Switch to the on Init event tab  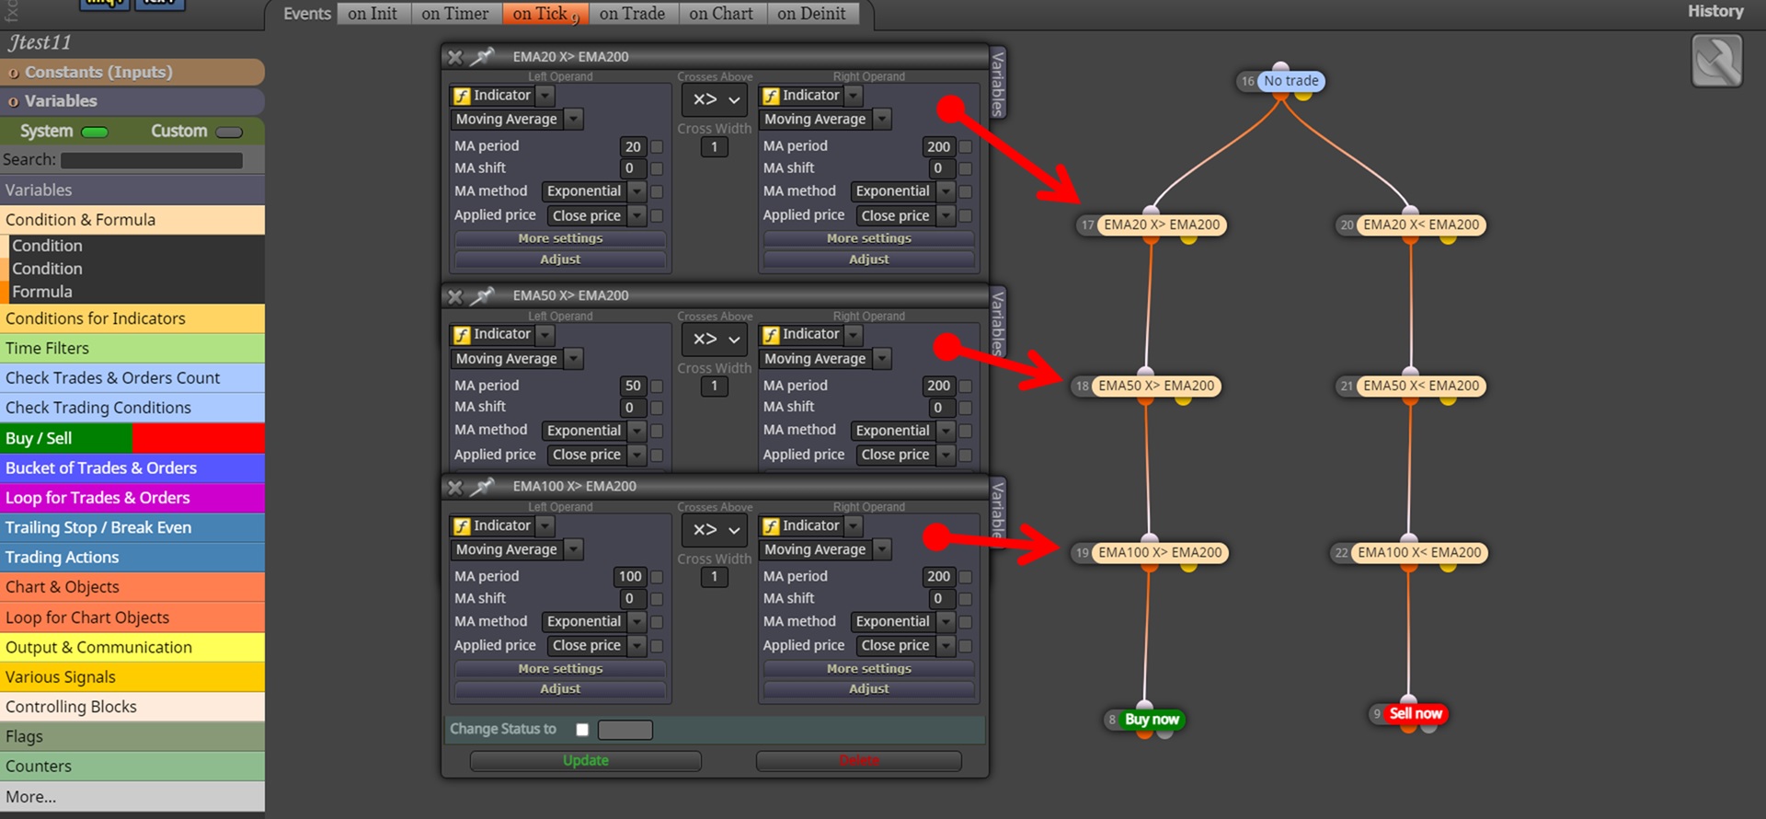373,14
